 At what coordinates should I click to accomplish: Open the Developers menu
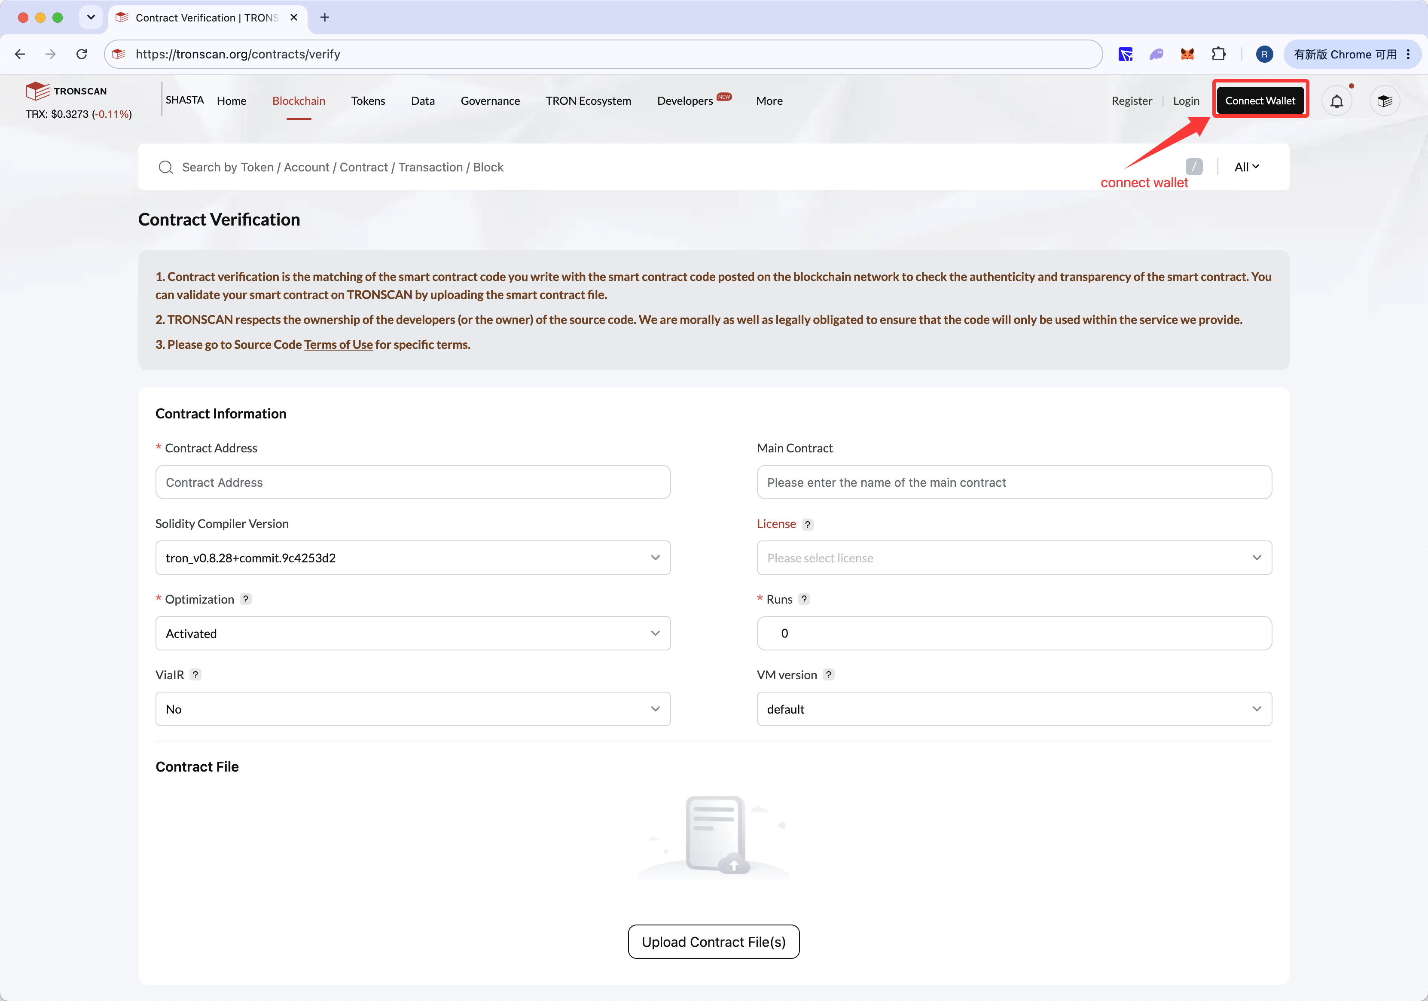685,101
